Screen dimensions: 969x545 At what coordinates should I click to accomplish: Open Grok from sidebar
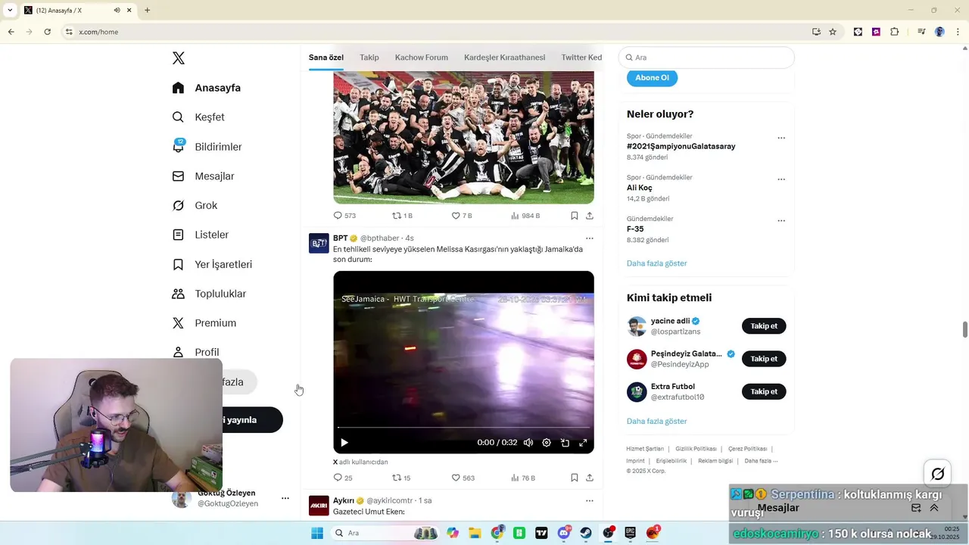click(195, 205)
